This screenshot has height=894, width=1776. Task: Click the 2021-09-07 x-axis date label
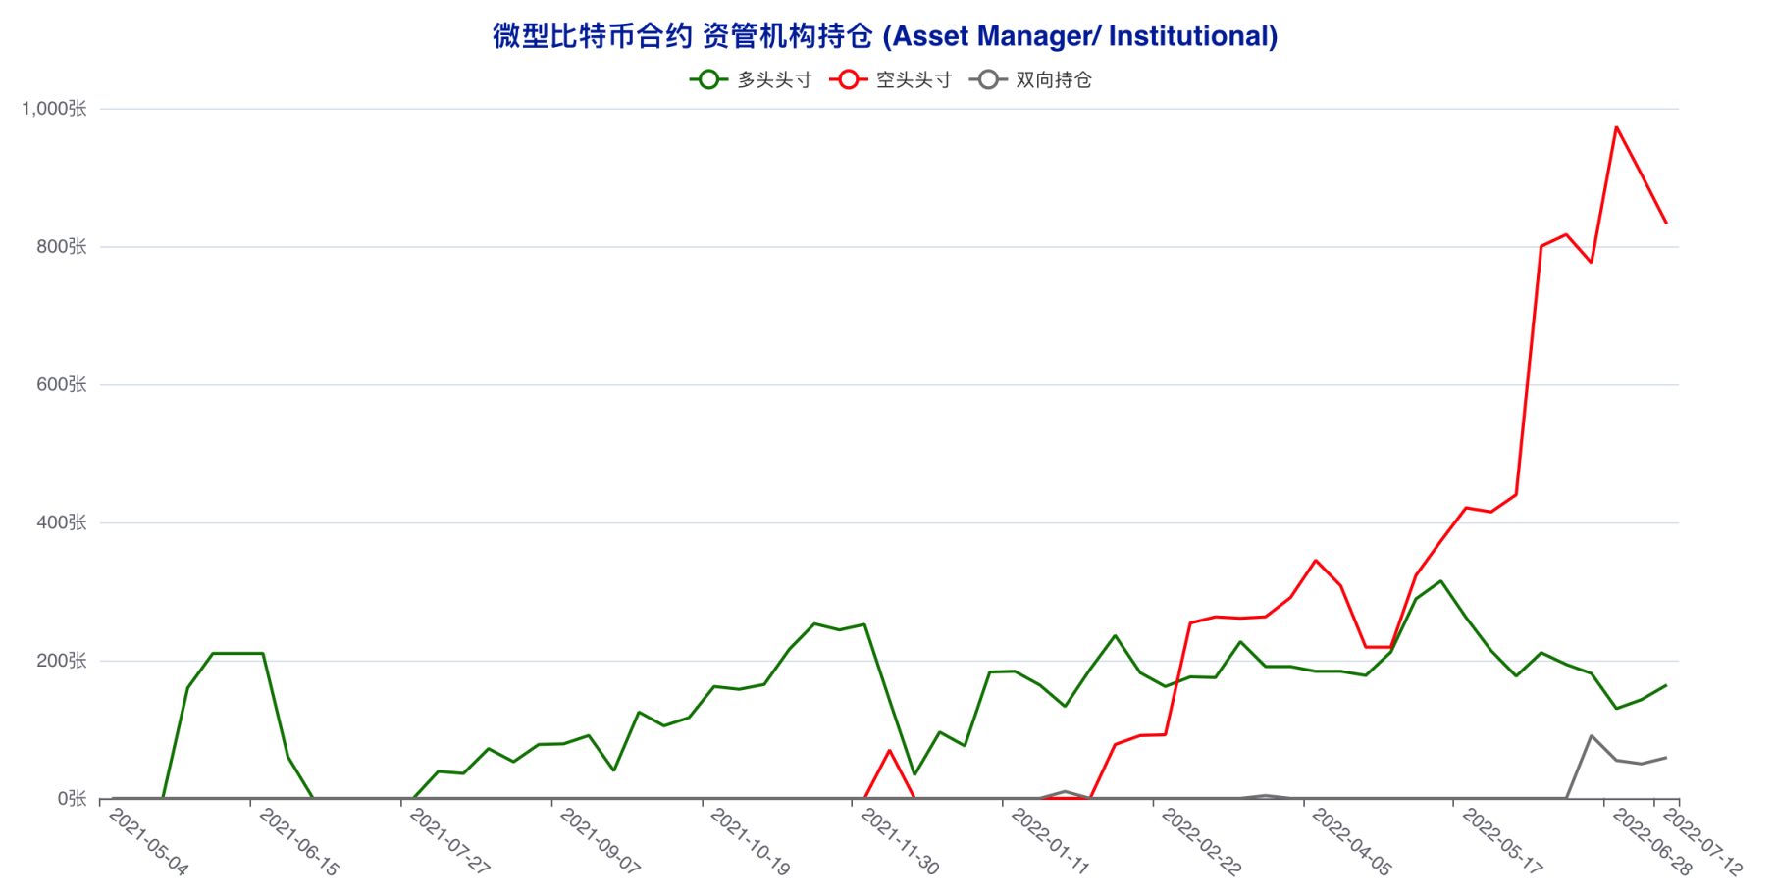point(600,842)
